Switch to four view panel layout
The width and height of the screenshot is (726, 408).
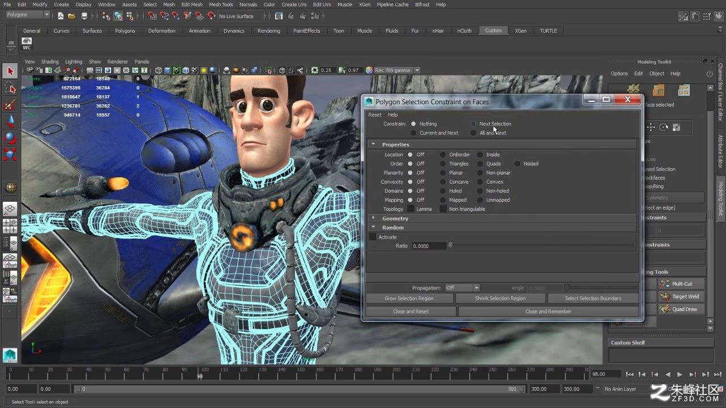tap(10, 226)
